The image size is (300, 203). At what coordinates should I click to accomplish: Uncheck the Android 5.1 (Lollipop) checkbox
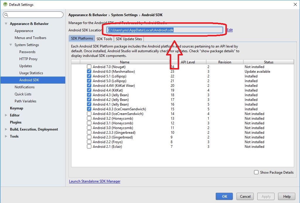[89, 76]
